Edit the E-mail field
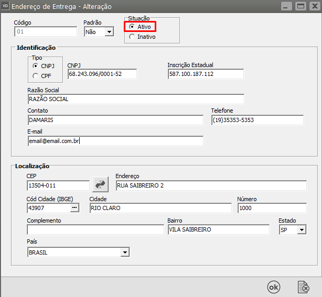322x297 pixels. click(115, 141)
